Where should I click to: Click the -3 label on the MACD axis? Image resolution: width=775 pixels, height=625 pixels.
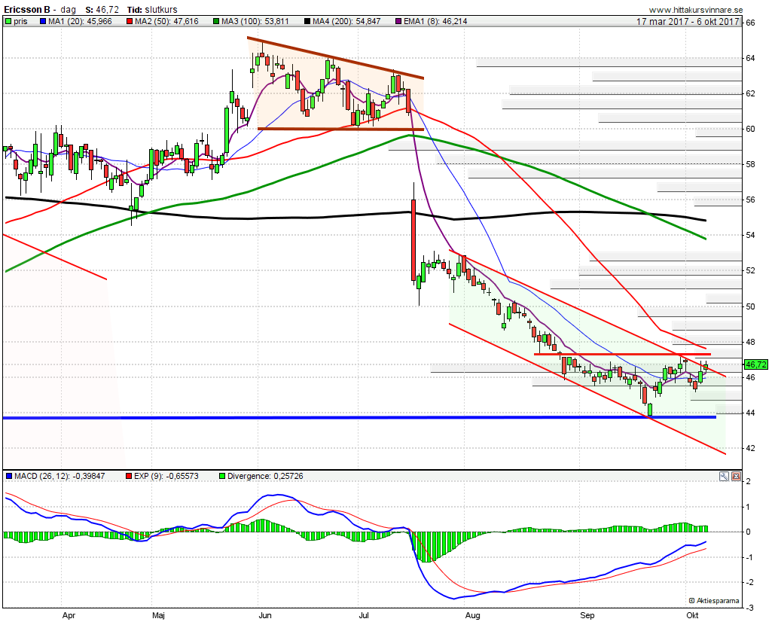point(749,608)
